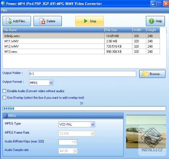Open the Output Format dropdown
The image size is (169, 159).
click(51, 83)
